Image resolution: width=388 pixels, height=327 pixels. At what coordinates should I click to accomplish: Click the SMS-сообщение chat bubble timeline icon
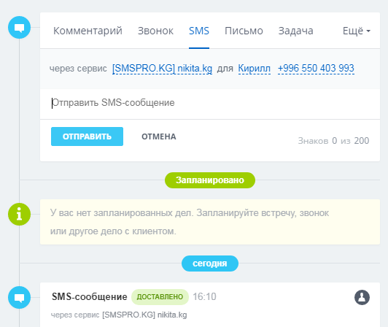coord(19,297)
